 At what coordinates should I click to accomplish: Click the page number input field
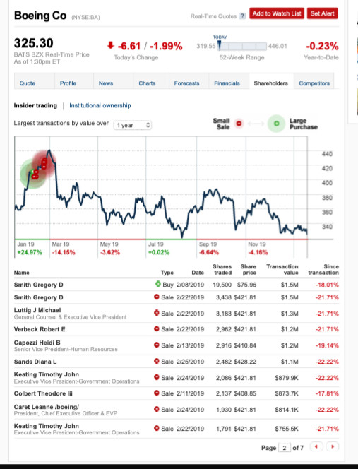click(284, 448)
